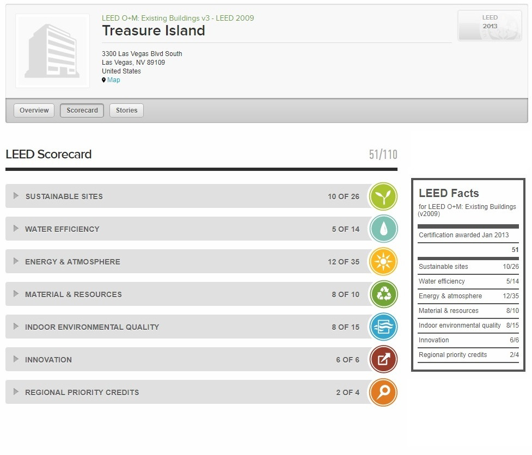The image size is (532, 455).
Task: Click the building placeholder image
Action: [x=53, y=51]
